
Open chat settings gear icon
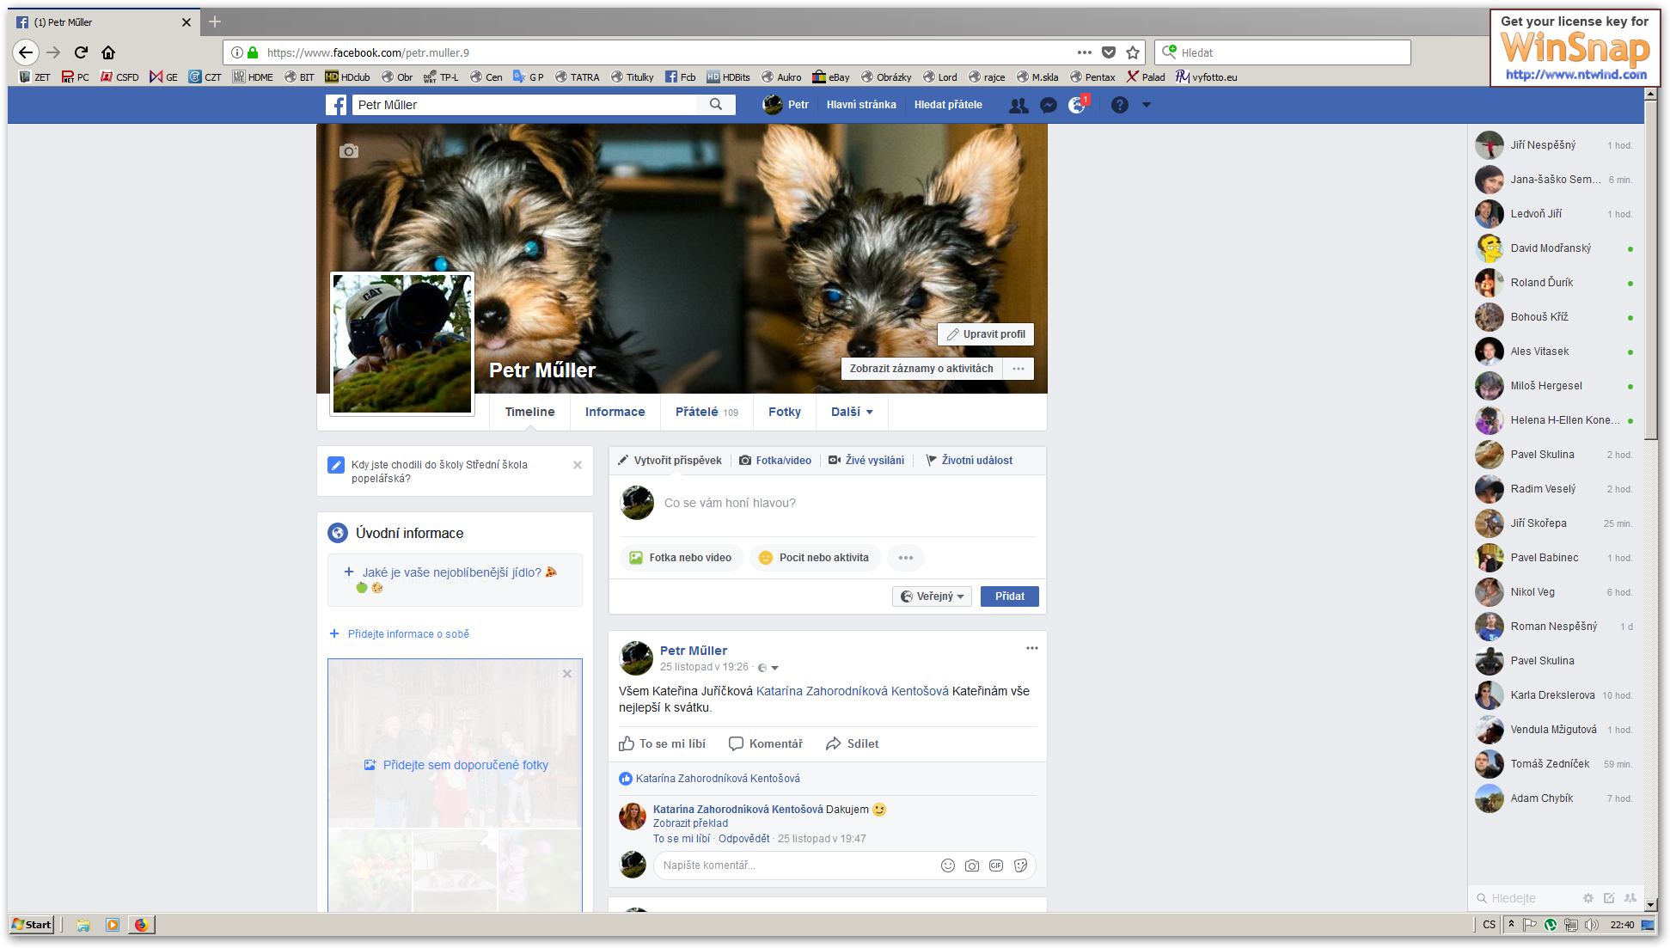(x=1587, y=897)
